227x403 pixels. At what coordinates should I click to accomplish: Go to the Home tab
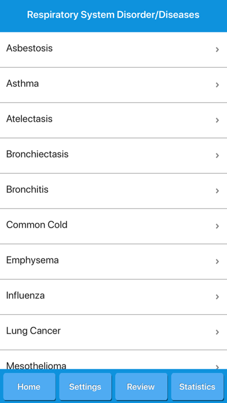(29, 387)
